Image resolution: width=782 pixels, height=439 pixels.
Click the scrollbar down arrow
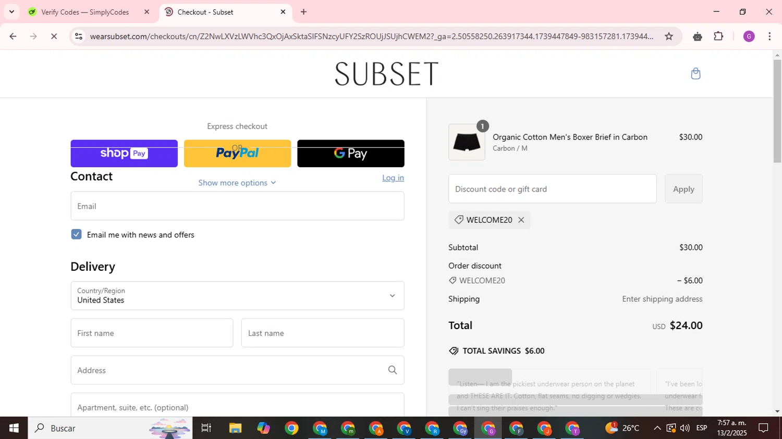tap(777, 411)
